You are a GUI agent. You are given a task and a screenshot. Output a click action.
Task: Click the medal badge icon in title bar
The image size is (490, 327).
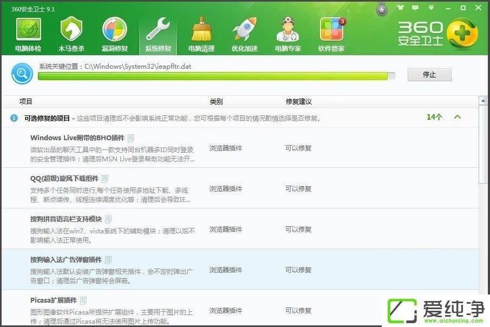click(382, 10)
